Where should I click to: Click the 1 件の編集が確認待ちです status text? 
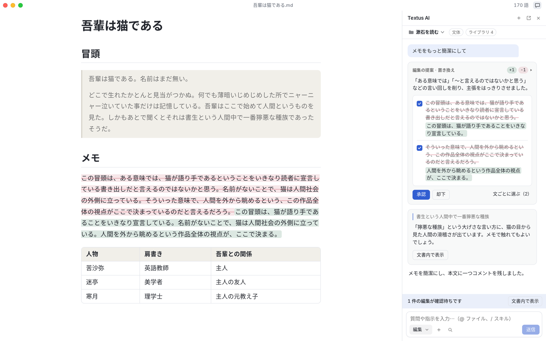(435, 301)
